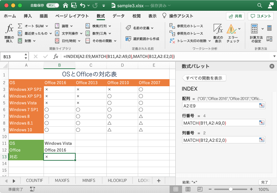Open the Financial (財務) functions icon
This screenshot has width=277, height=193.
pos(20,41)
